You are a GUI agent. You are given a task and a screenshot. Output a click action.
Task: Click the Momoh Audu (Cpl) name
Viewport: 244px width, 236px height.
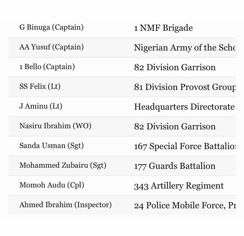52,185
